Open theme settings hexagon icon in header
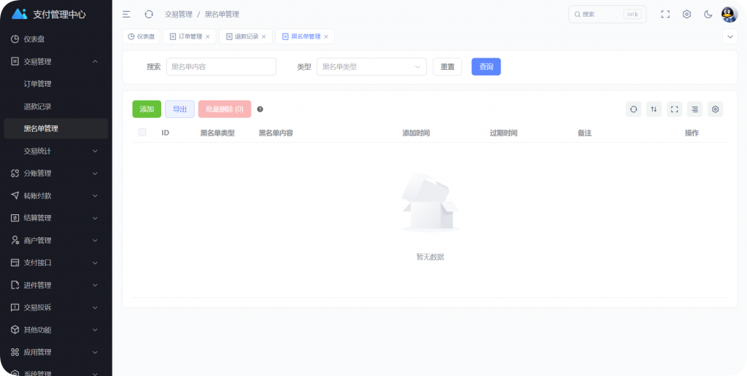This screenshot has width=747, height=376. [x=686, y=15]
